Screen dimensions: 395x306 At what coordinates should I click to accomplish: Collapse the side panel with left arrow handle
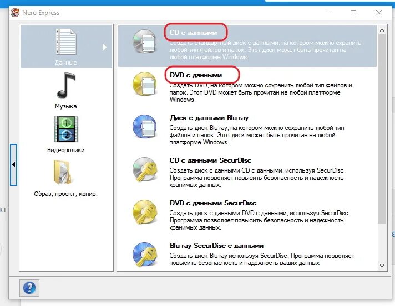coord(14,165)
